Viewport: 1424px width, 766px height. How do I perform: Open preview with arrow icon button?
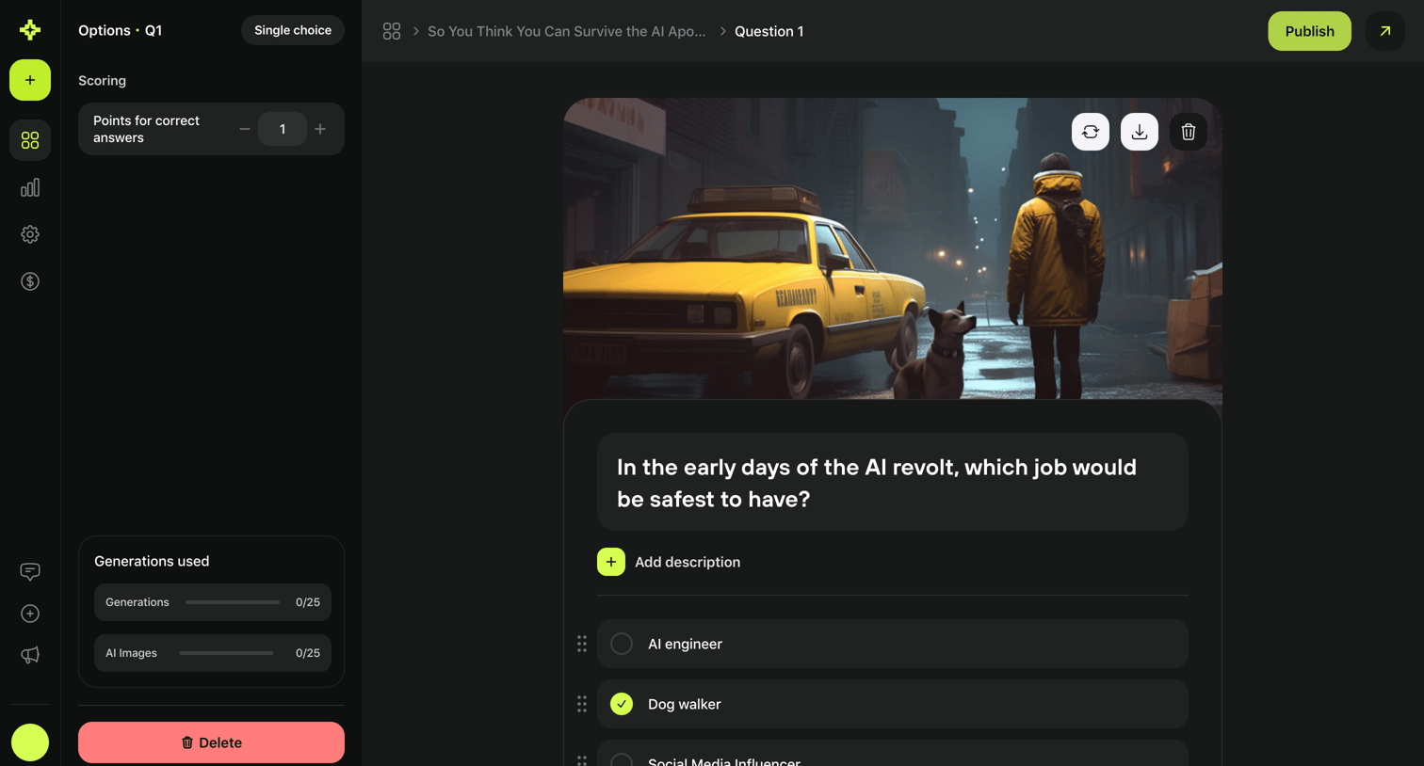coord(1385,31)
